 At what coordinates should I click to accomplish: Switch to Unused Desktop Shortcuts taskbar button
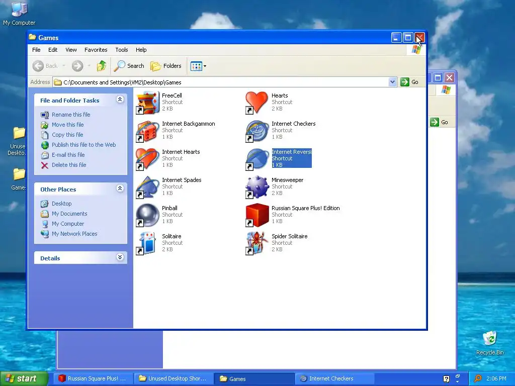(x=174, y=379)
